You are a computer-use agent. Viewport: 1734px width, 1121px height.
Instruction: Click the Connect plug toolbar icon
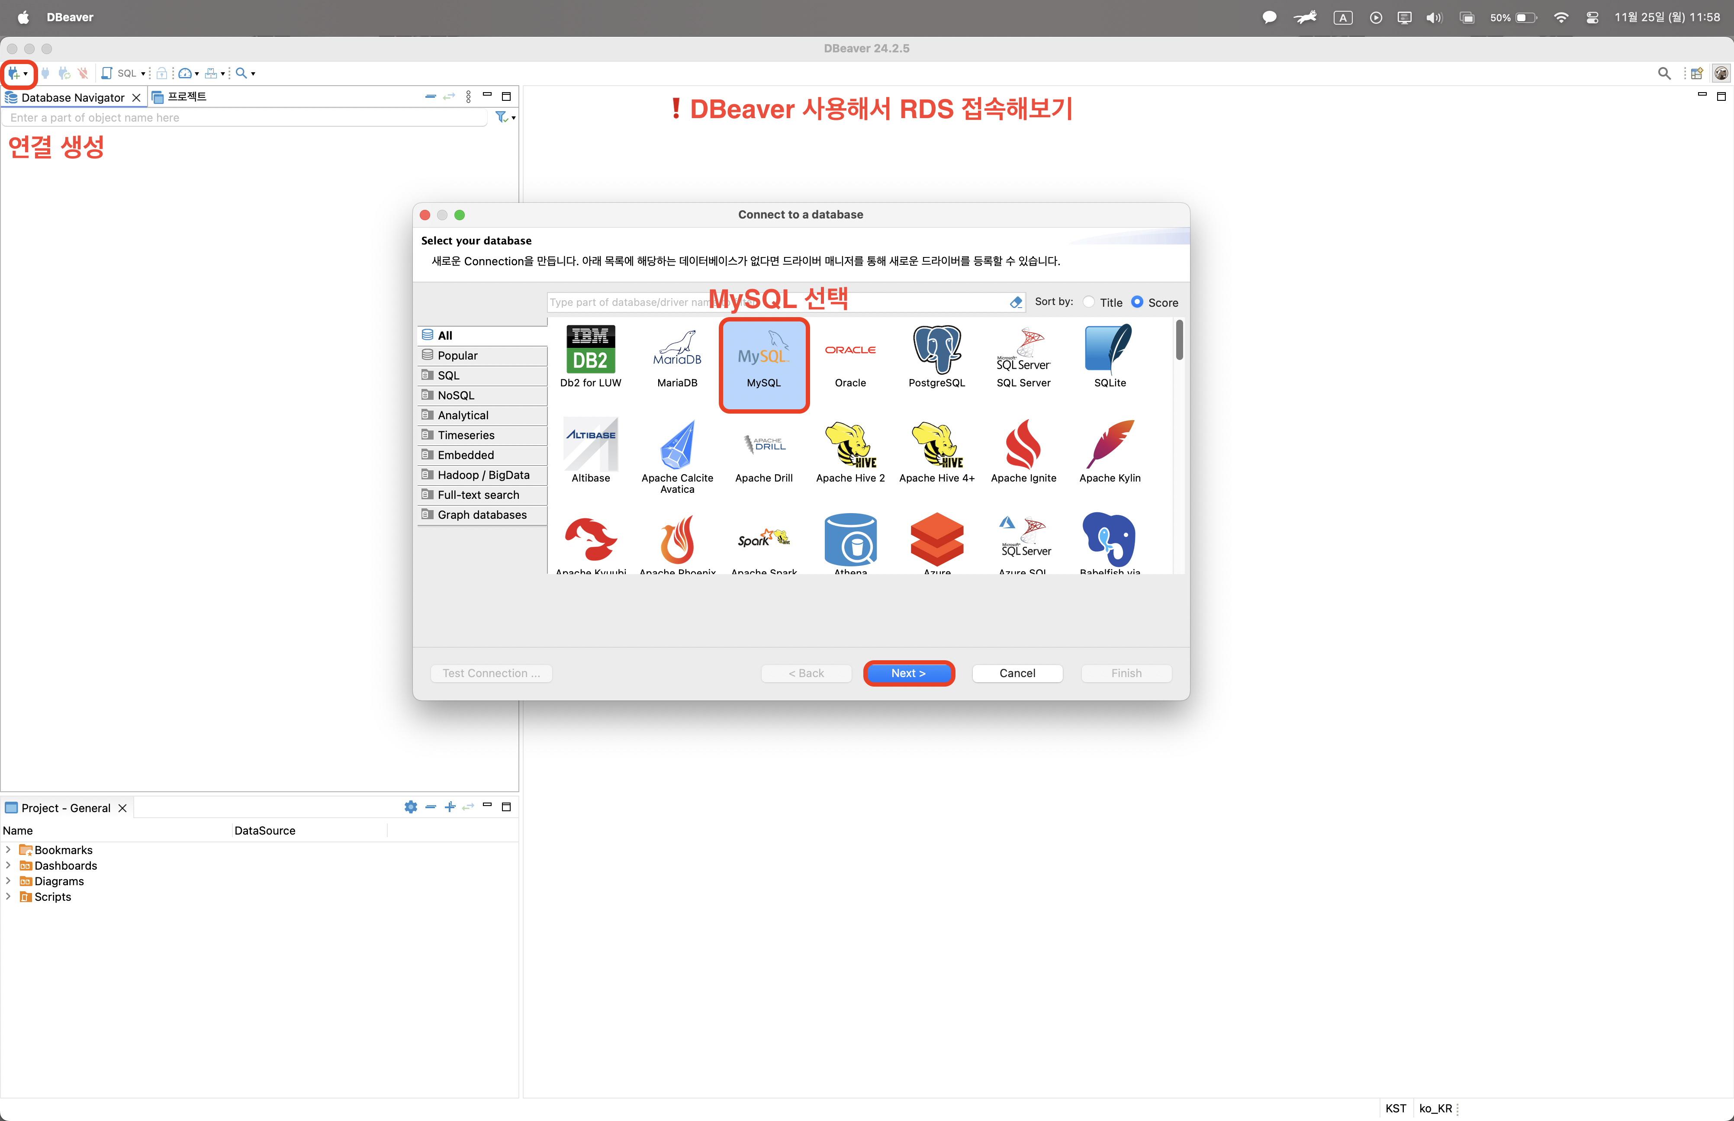tap(45, 73)
